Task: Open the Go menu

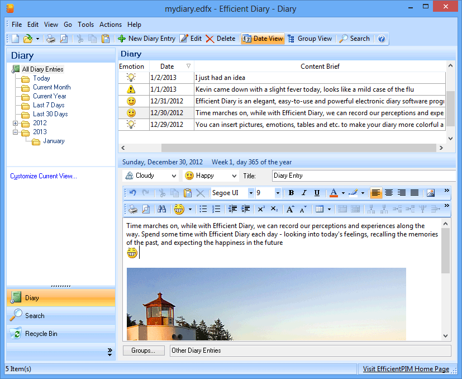Action: click(68, 25)
